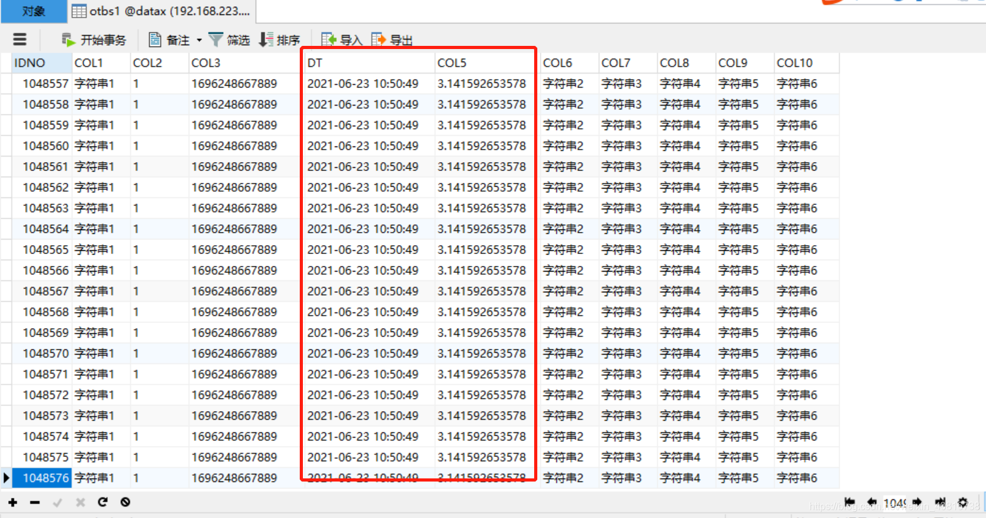Click the COL6 cell in row 1048564

point(569,229)
